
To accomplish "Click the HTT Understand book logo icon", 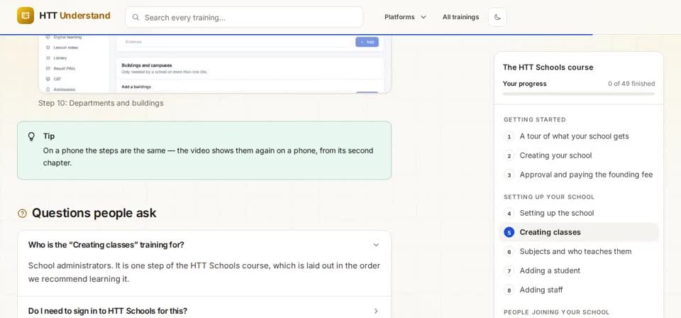I will pyautogui.click(x=26, y=16).
